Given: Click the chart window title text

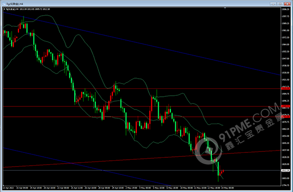Looking at the screenshot, I should pos(15,4).
